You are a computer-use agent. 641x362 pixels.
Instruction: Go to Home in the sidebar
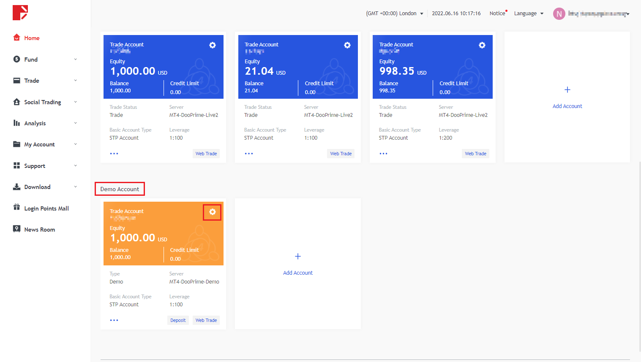click(32, 38)
